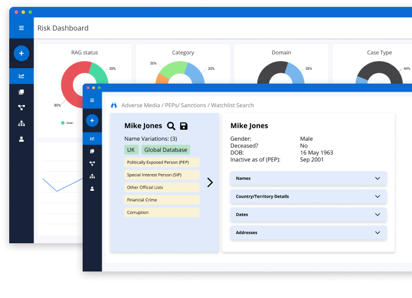Open the copy documents icon in Watchlist sidebar
This screenshot has width=412, height=298.
pyautogui.click(x=92, y=151)
